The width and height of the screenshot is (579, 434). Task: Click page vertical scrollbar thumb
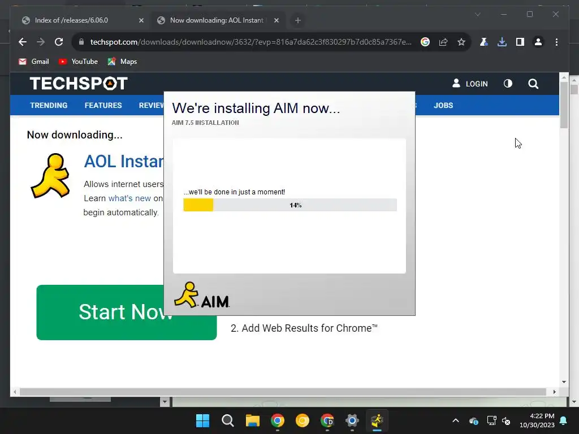tap(564, 105)
